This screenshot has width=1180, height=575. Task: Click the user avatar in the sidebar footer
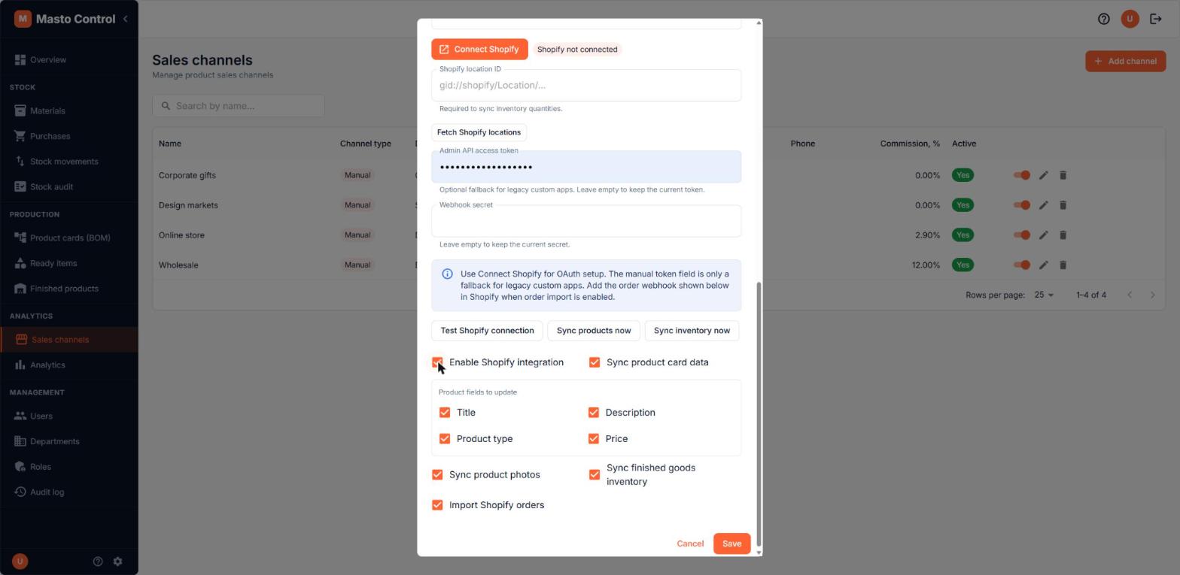point(20,561)
